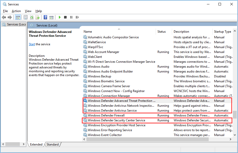The image size is (238, 153).
Task: Open the File menu
Action: [5, 11]
